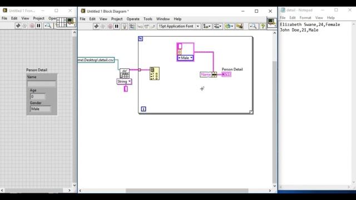Screen dimensions: 356x200
Task: Open the Window menu in Block Diagram
Action: (x=163, y=19)
